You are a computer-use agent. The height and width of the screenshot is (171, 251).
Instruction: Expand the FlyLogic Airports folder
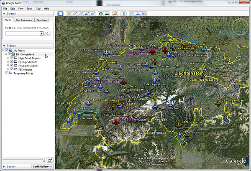click(x=8, y=62)
